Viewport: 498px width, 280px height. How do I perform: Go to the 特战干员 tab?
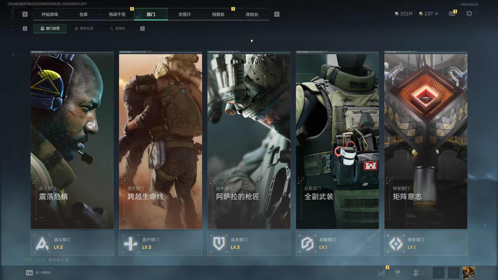click(117, 14)
